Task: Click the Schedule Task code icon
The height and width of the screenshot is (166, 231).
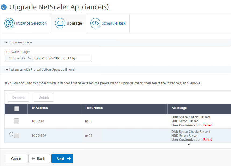Action: 95,23
